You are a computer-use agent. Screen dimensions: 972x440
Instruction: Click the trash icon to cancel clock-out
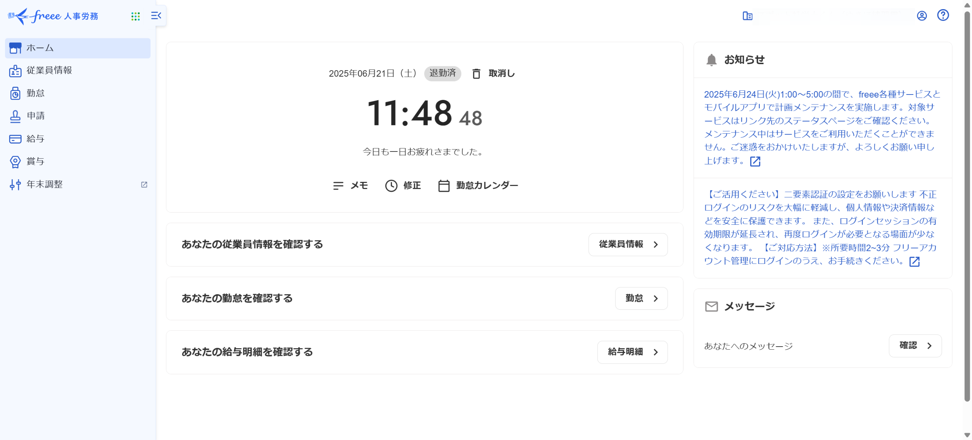476,73
